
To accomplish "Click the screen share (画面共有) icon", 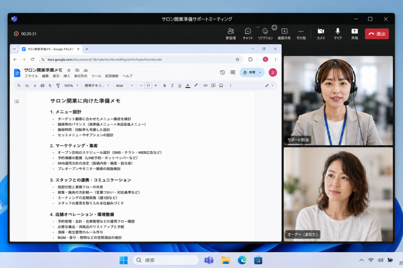I will 284,34.
